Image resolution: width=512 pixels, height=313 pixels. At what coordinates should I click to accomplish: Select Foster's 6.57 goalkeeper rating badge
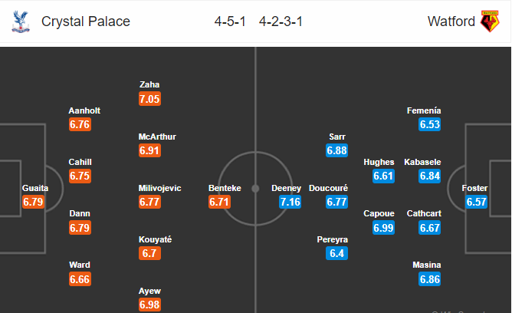pyautogui.click(x=477, y=202)
